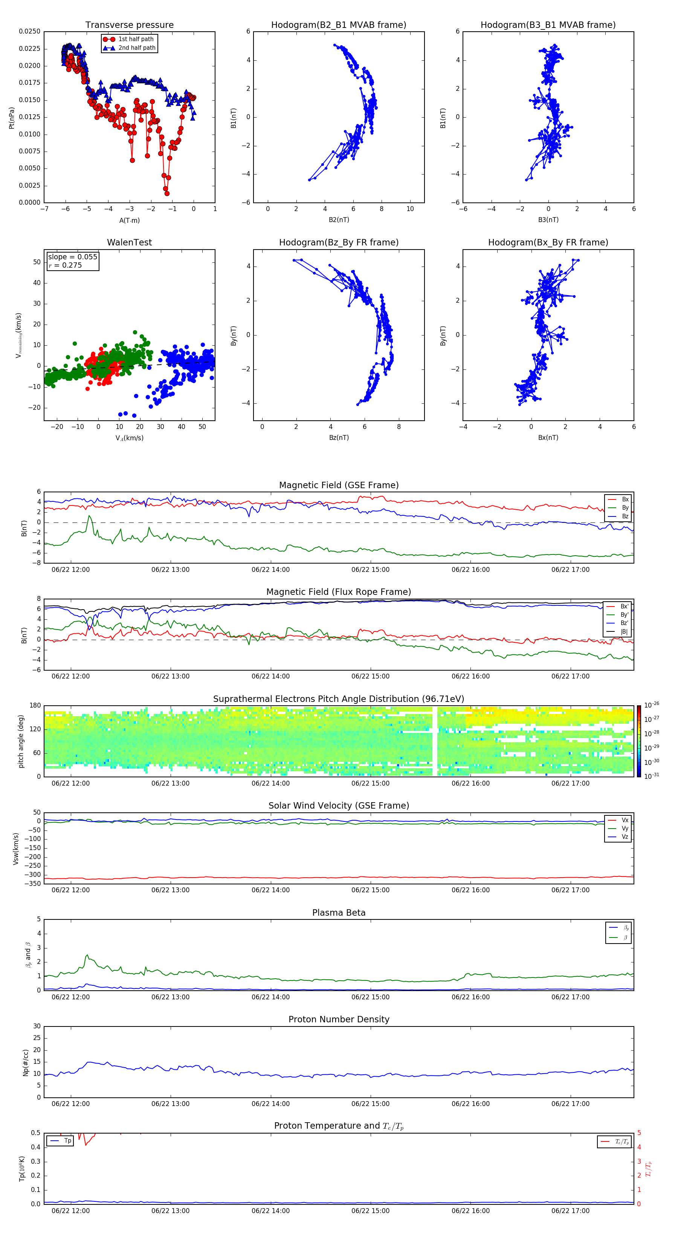
Task: Click the 'Proton Temperature and Te/Tp' title
Action: [339, 1126]
